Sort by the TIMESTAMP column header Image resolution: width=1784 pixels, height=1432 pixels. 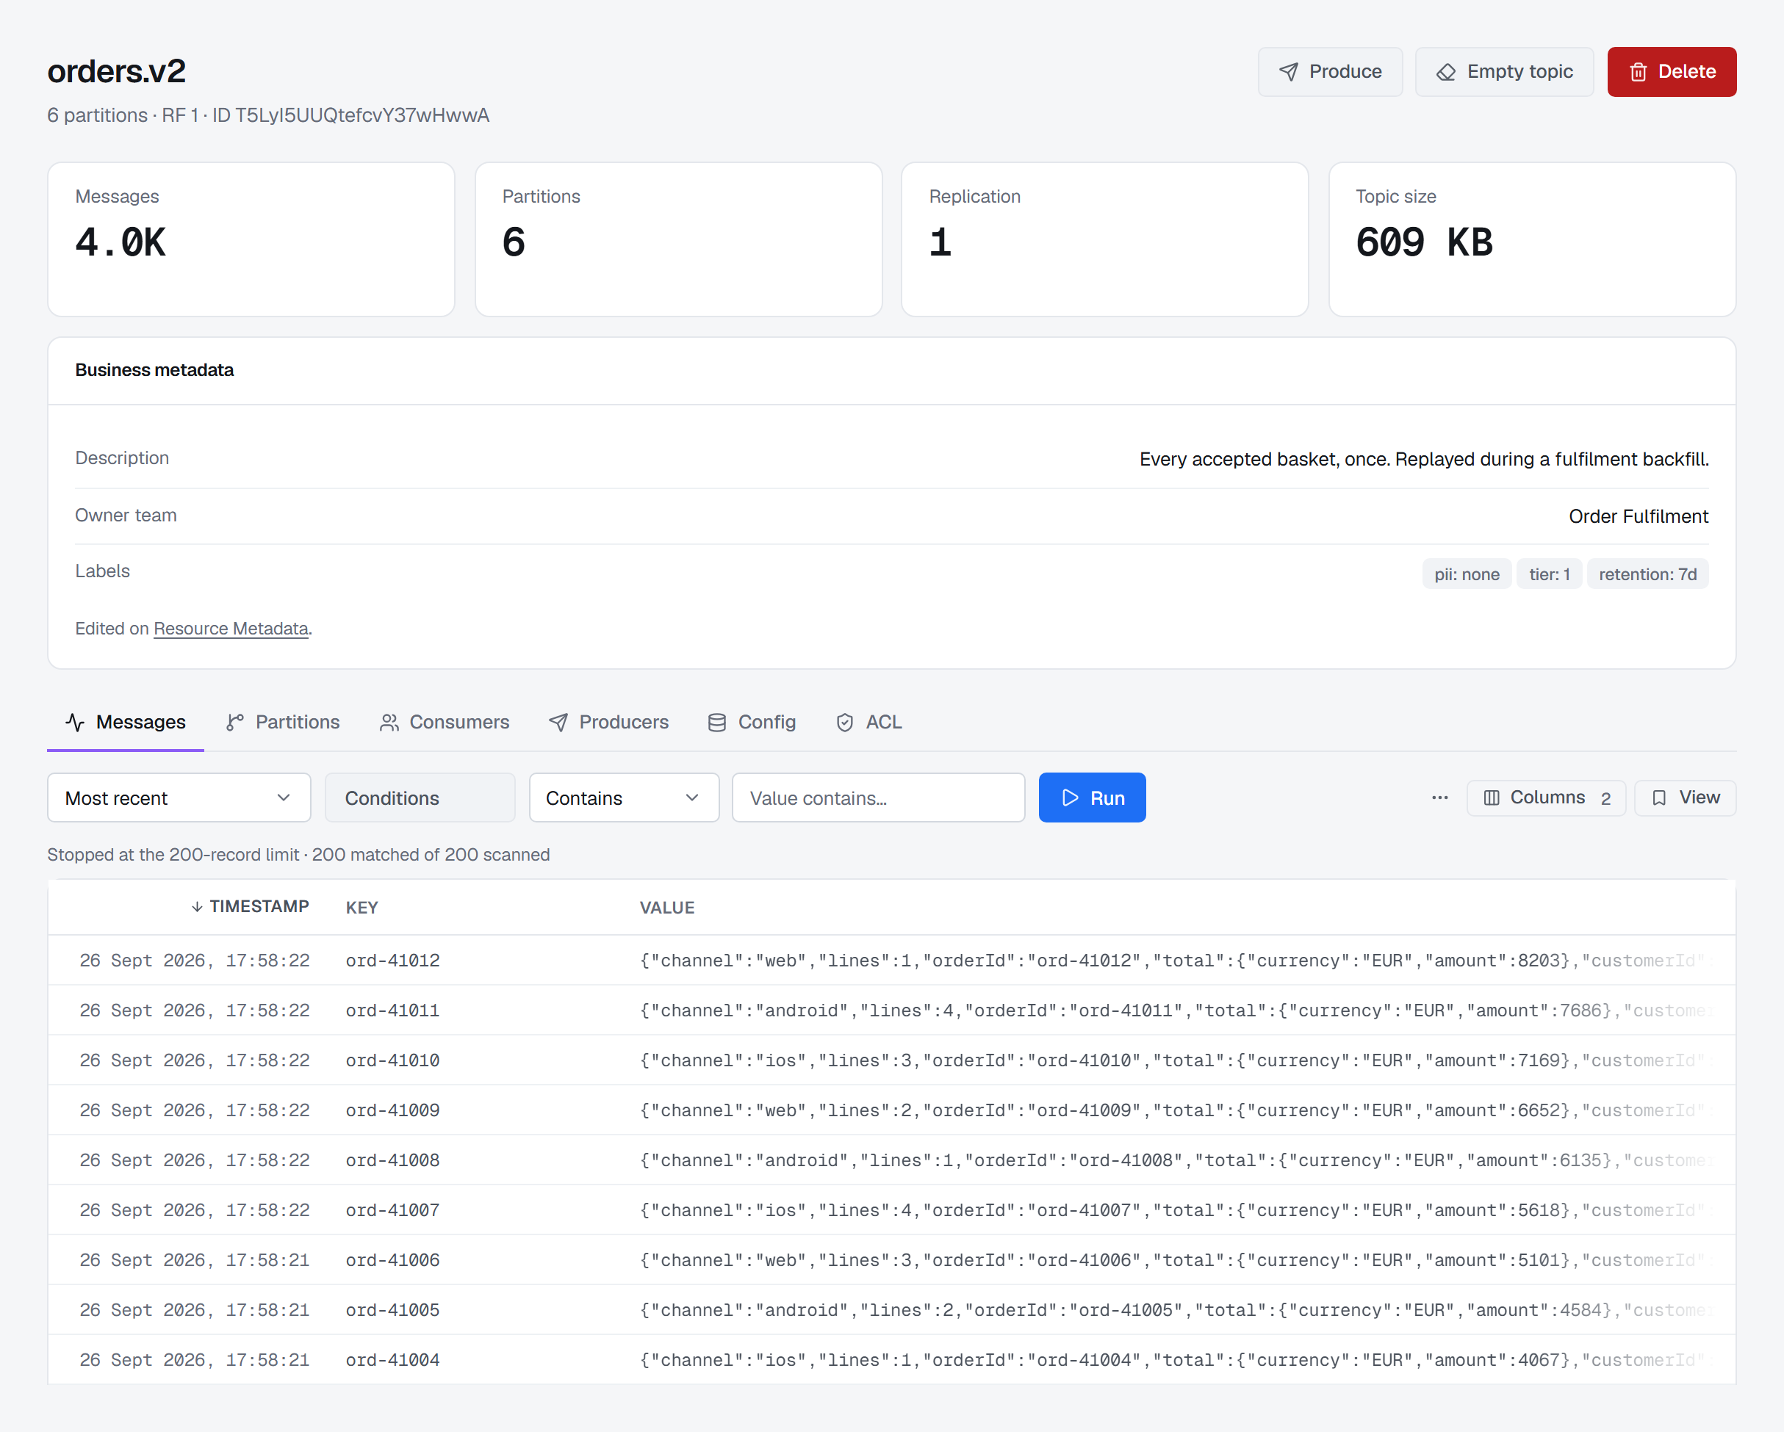(x=250, y=907)
